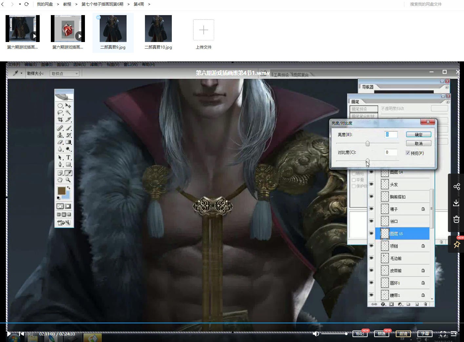Open the 倍速 playback speed menu
The width and height of the screenshot is (464, 342).
(382, 334)
